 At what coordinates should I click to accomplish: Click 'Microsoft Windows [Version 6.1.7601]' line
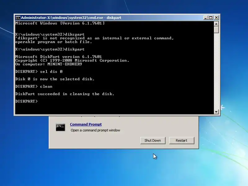(x=60, y=23)
